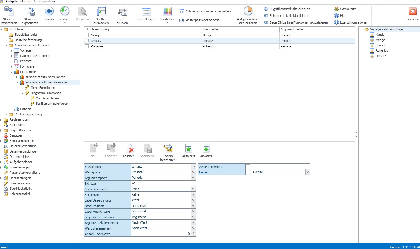
Task: Click Aktivierungsnummern verwalten
Action: pos(205,11)
